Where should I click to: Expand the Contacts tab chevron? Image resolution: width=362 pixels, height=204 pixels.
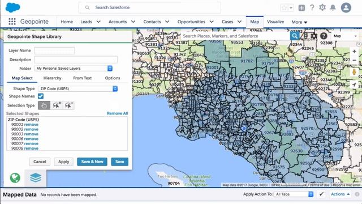tap(167, 22)
